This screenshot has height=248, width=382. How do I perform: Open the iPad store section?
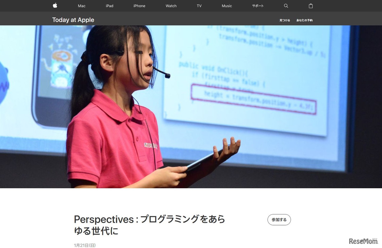coord(110,6)
